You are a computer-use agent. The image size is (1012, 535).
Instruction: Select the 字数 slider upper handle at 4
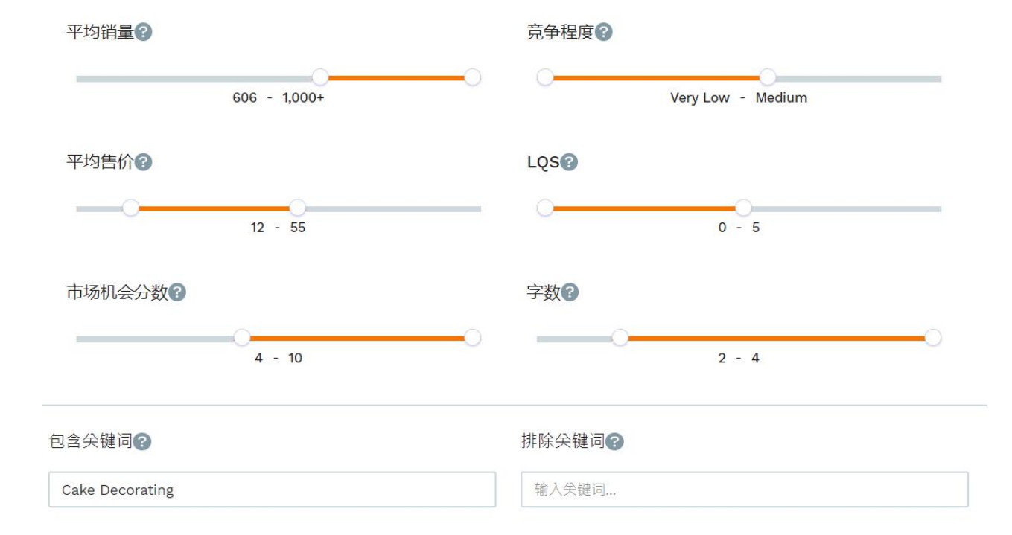click(x=932, y=338)
